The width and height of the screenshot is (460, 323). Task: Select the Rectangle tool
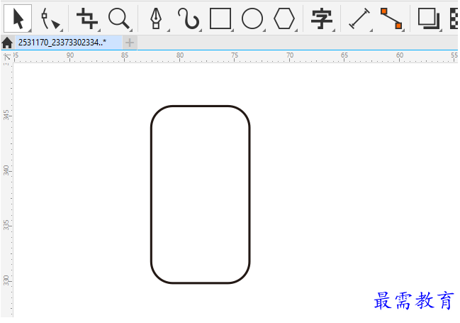(220, 18)
